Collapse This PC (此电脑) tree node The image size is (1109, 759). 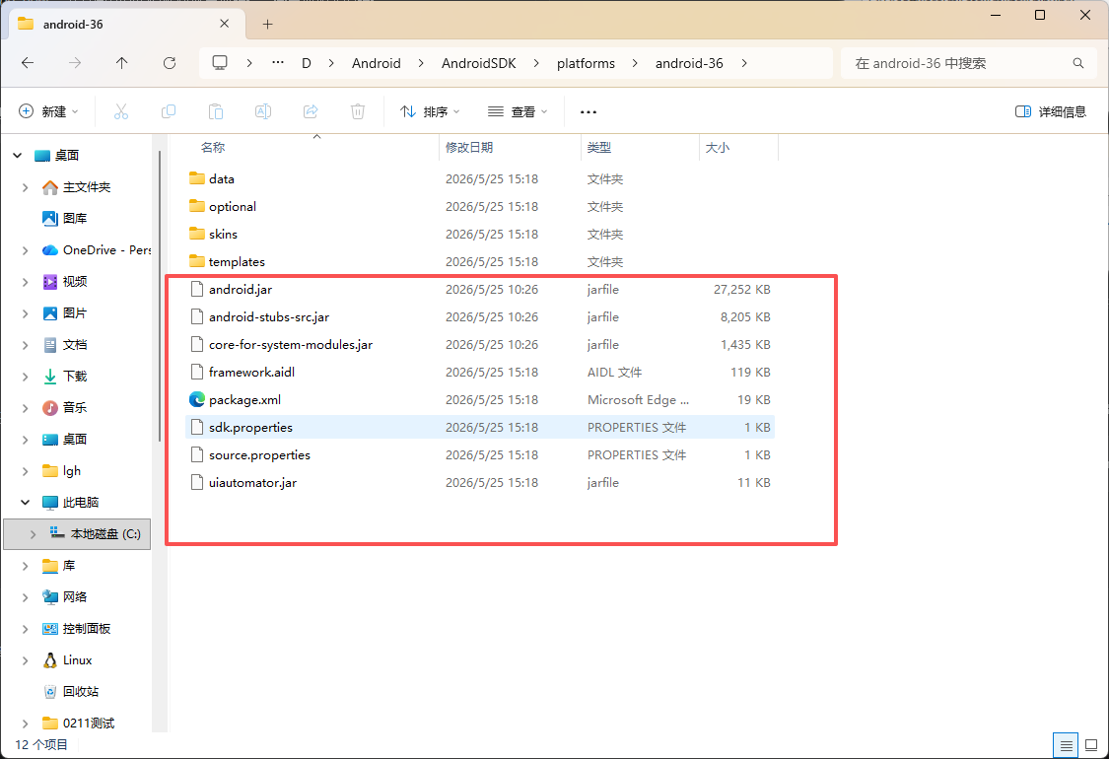click(x=26, y=503)
